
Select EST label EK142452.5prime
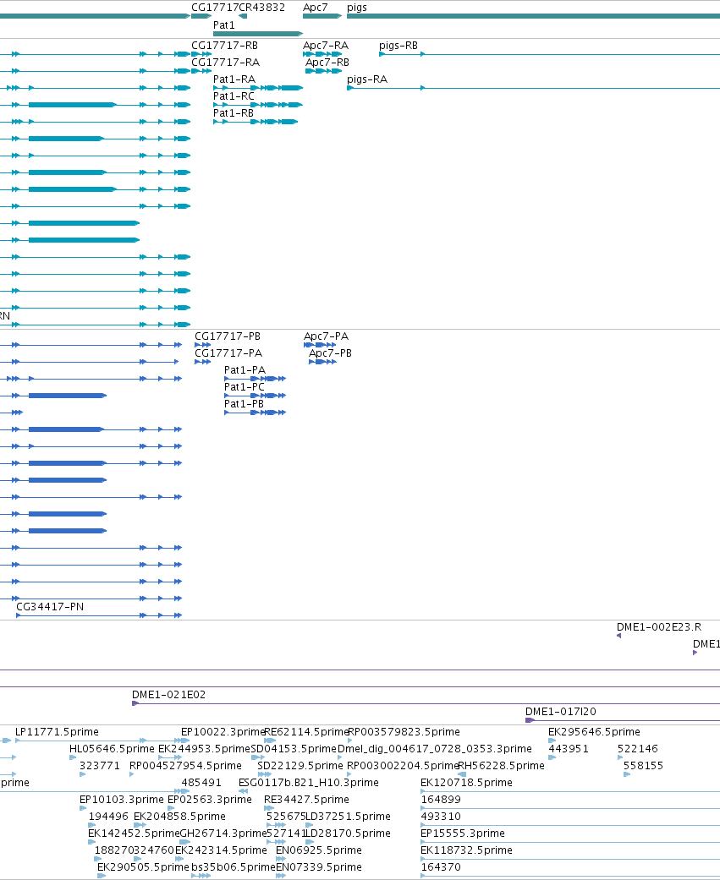[134, 833]
